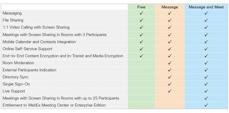This screenshot has height=113, width=229.
Task: Click the Message checkmark for Room Moderation
Action: pos(169,63)
